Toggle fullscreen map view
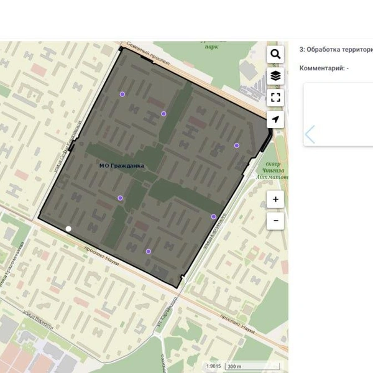Viewport: 373px width, 373px height. 275,98
